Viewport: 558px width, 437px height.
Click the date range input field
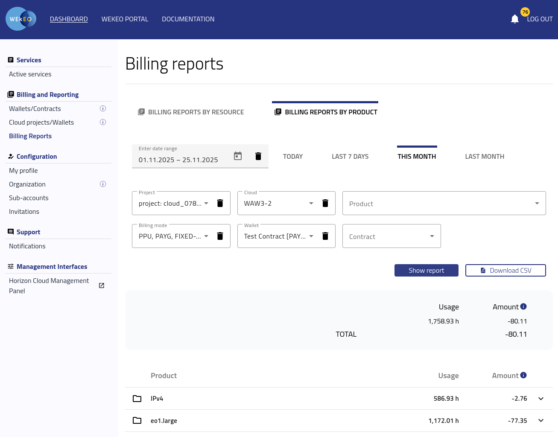pyautogui.click(x=179, y=160)
